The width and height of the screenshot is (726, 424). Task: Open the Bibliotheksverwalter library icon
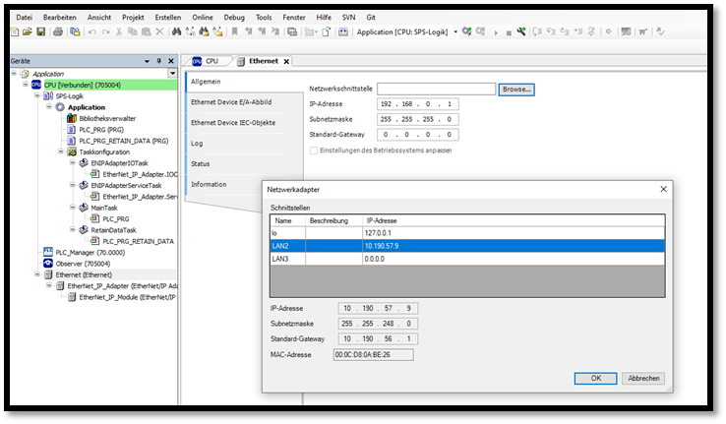tap(72, 118)
